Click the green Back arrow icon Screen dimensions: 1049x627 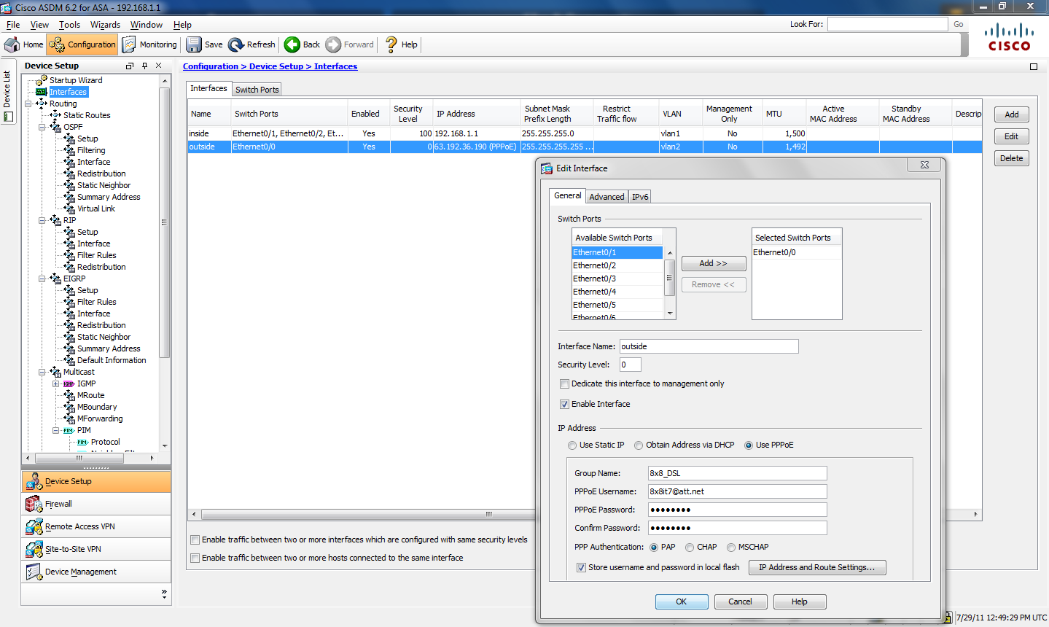click(x=292, y=44)
